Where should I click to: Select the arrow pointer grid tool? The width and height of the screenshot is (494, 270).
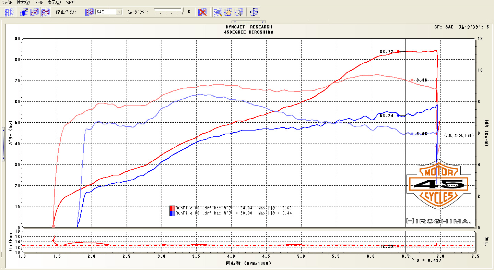[239, 12]
